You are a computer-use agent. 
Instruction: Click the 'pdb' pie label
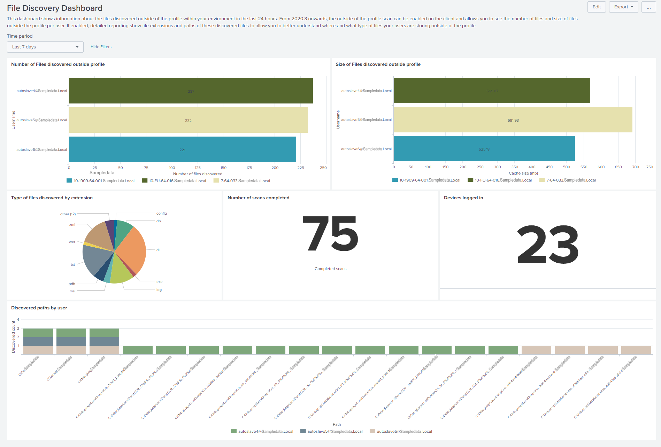point(72,284)
